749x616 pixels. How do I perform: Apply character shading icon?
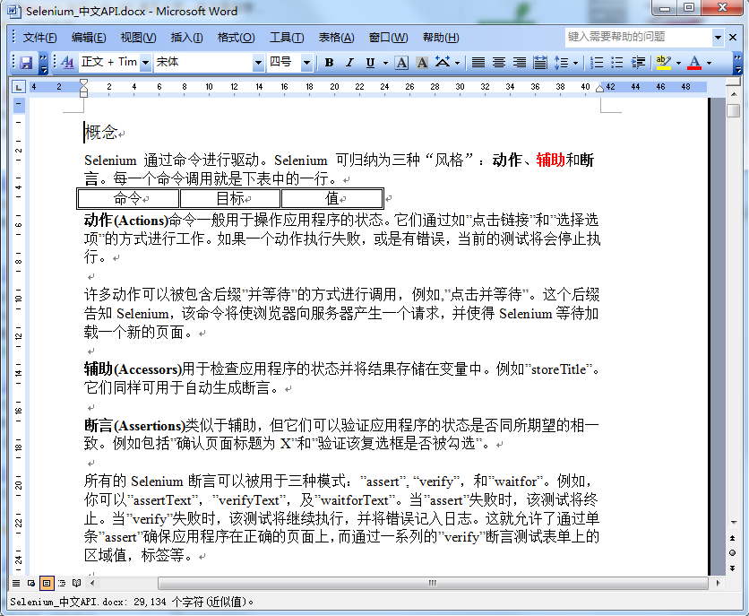click(422, 63)
